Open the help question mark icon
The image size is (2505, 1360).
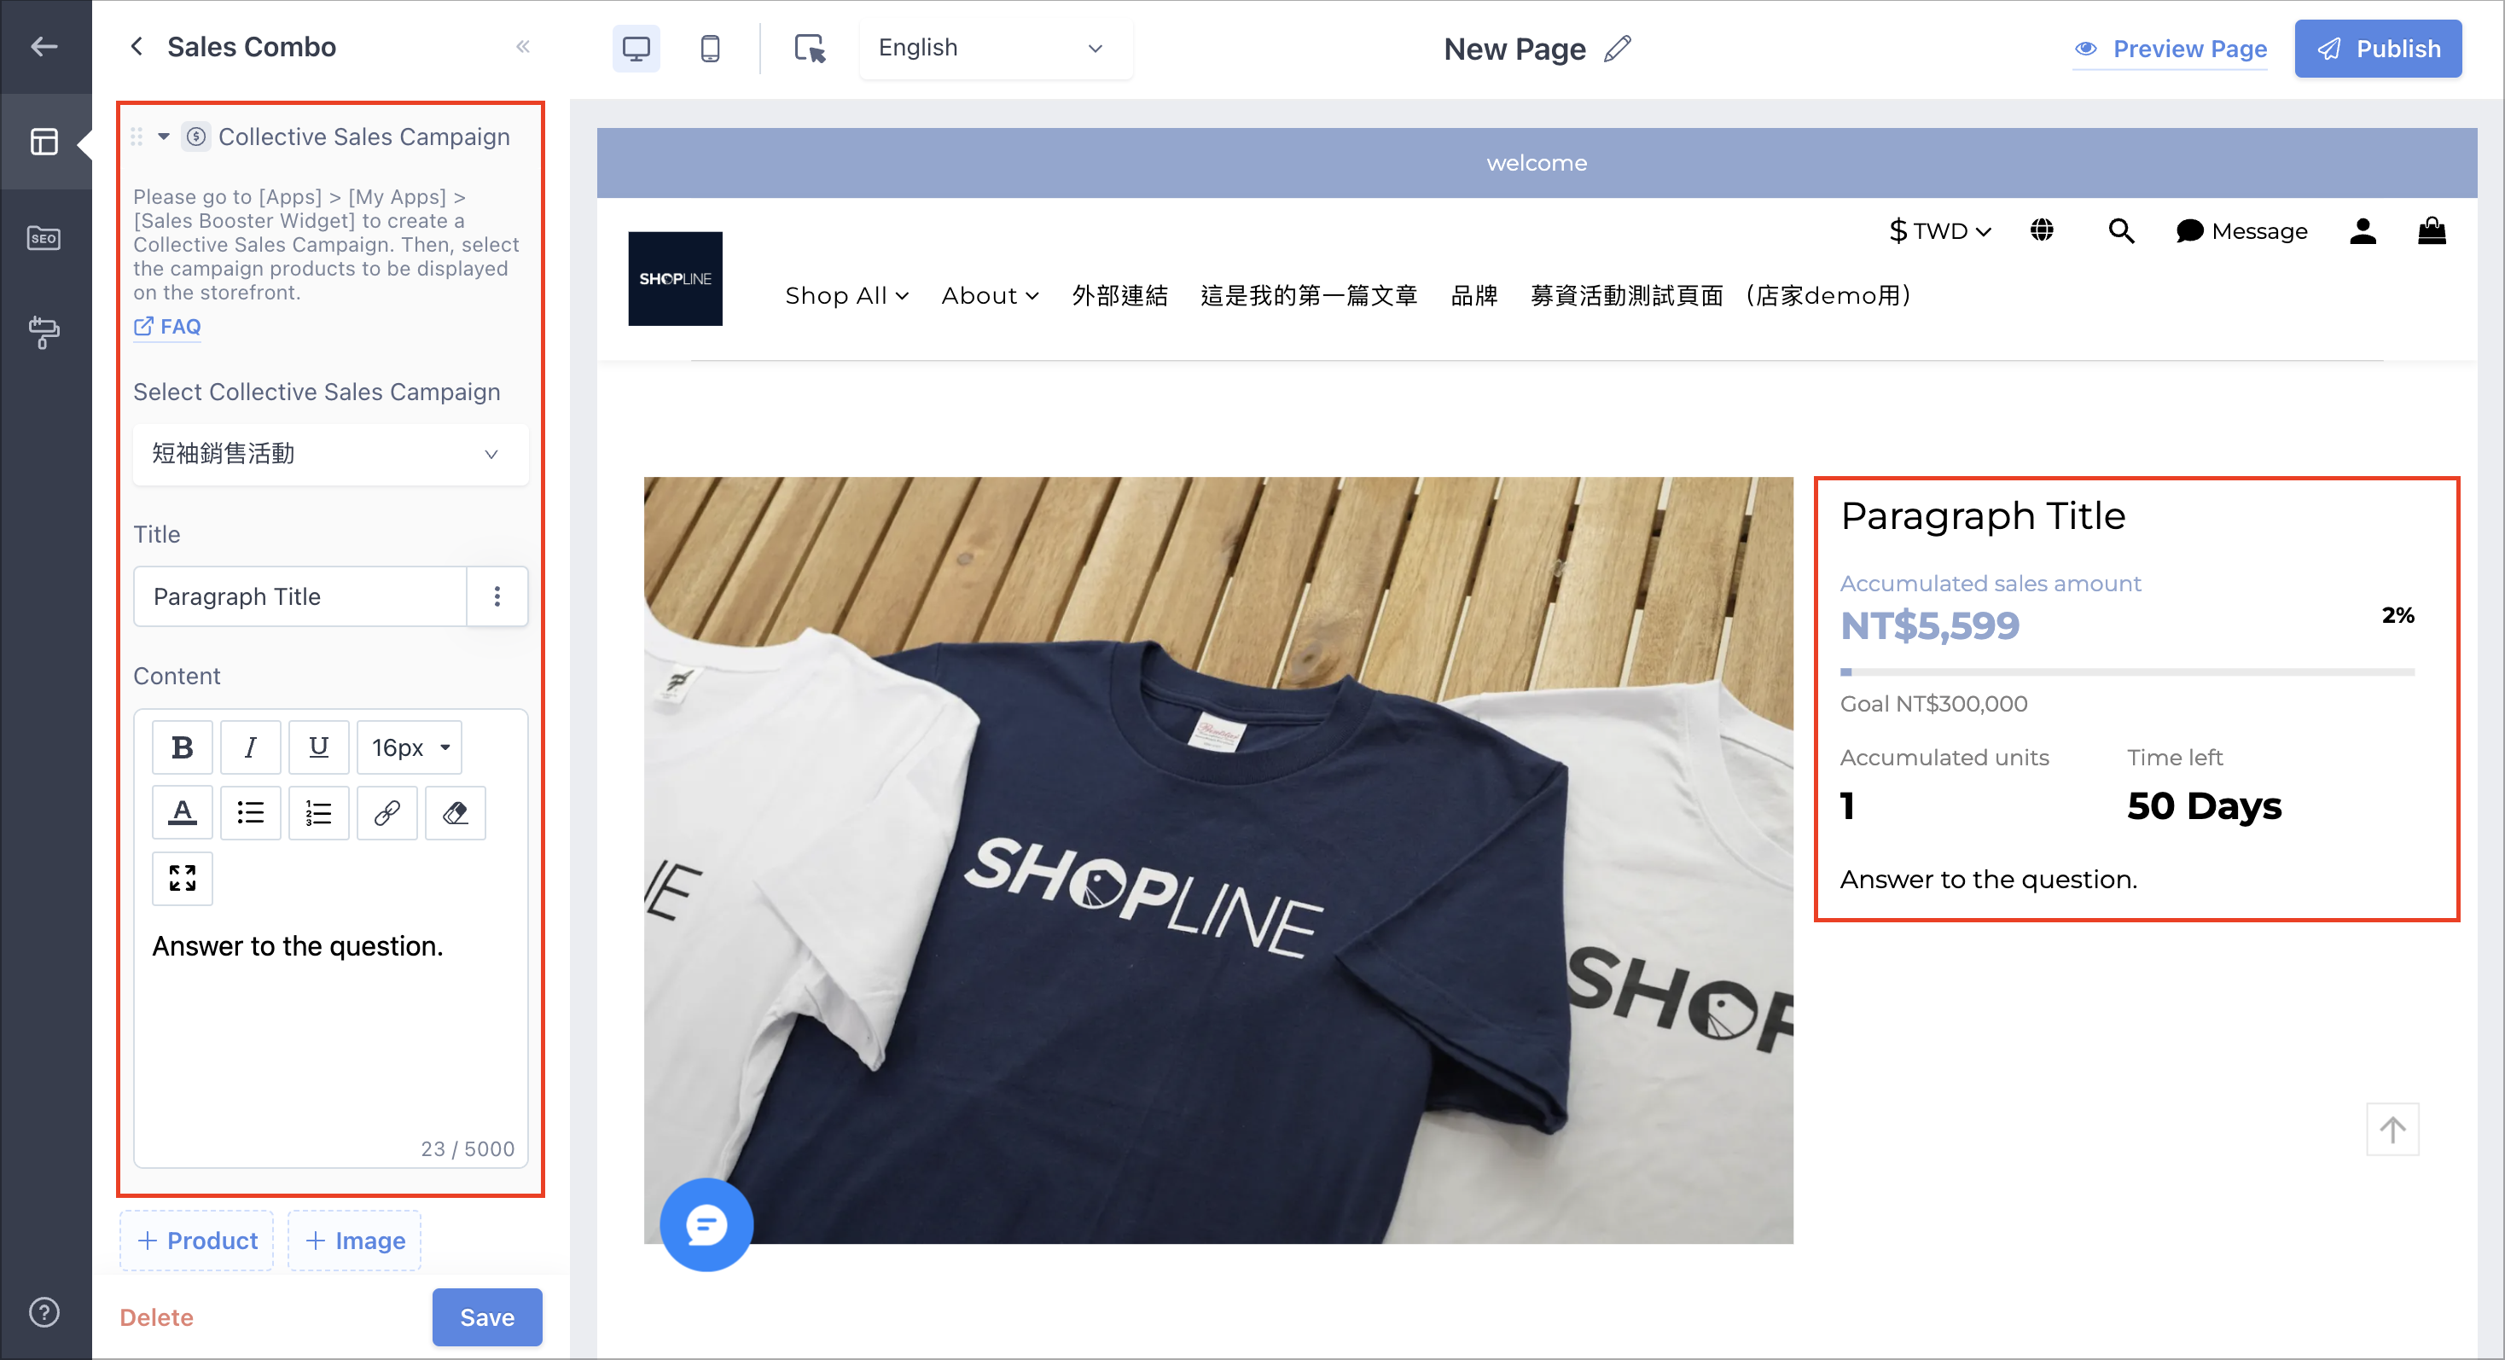(x=44, y=1311)
